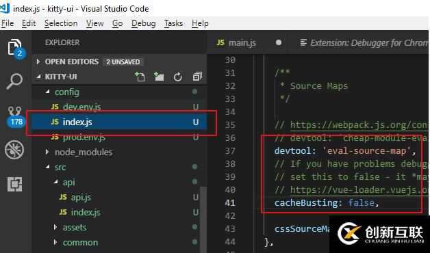430x253 pixels.
Task: Expand the common folder
Action: [x=55, y=242]
